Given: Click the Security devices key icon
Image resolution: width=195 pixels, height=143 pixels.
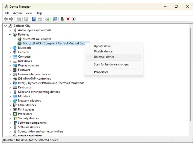Looking at the screenshot, I should pos(15,118).
